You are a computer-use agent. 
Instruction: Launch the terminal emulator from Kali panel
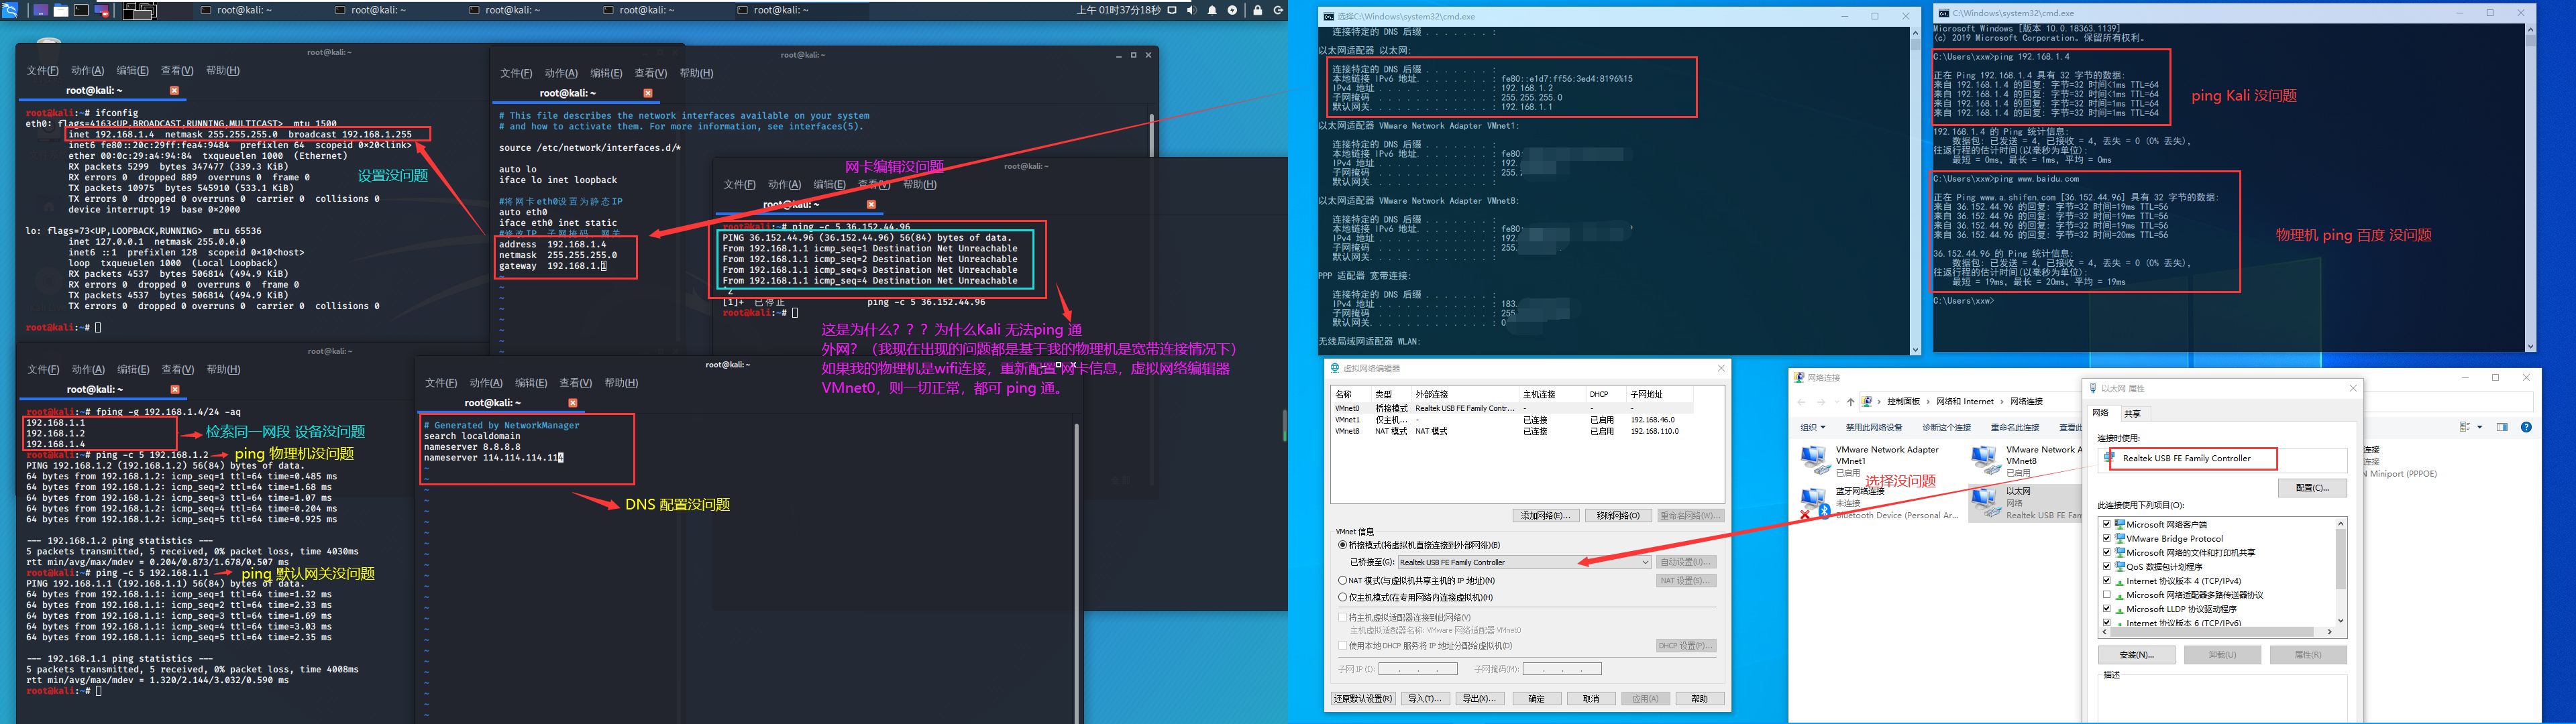coord(81,10)
